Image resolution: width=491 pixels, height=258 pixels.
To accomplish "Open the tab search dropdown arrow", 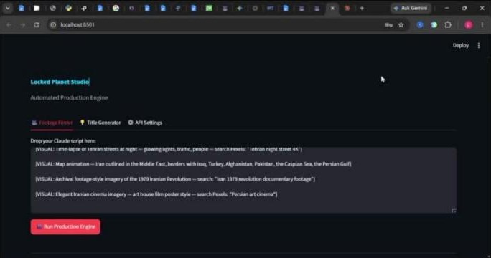I will [7, 9].
